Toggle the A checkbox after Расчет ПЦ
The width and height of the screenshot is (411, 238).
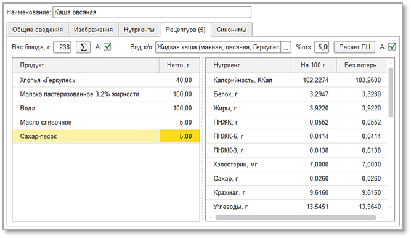(x=392, y=47)
